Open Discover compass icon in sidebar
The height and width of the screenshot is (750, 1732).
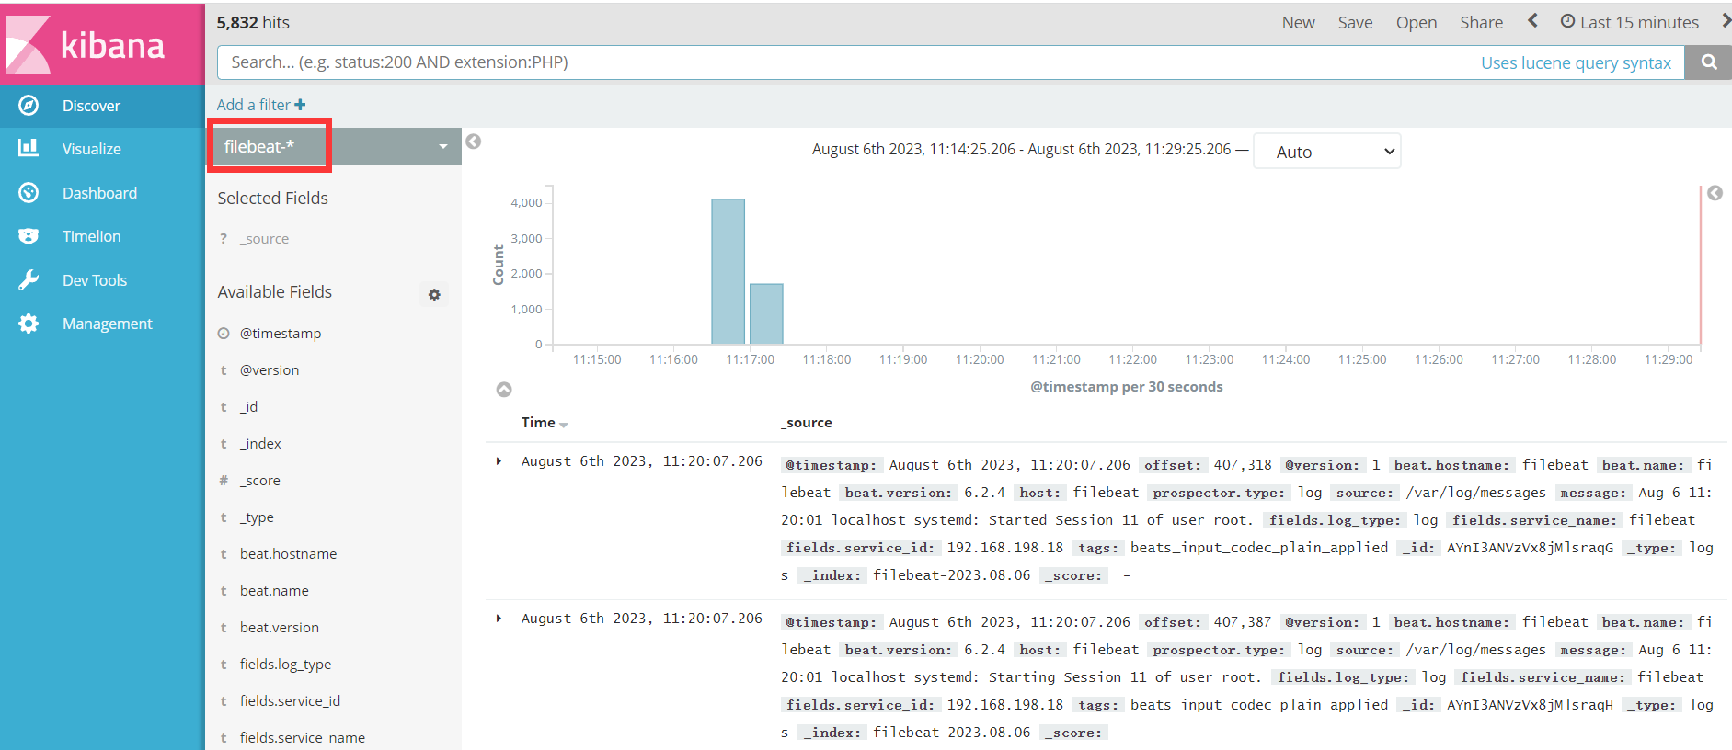(29, 106)
